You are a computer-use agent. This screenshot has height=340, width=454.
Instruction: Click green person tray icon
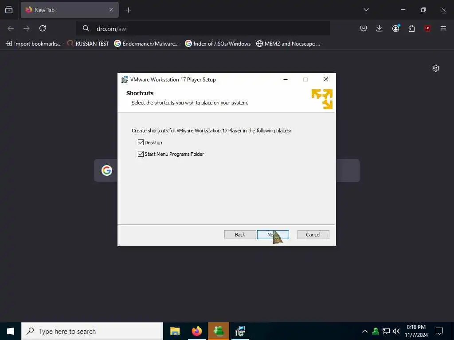[x=376, y=331]
